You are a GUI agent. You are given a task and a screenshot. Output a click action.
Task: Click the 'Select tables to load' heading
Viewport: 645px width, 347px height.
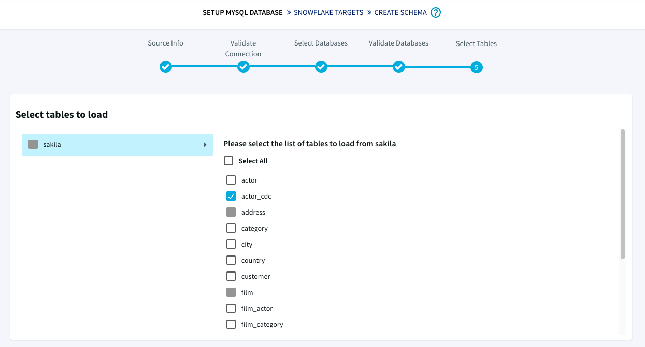[62, 114]
